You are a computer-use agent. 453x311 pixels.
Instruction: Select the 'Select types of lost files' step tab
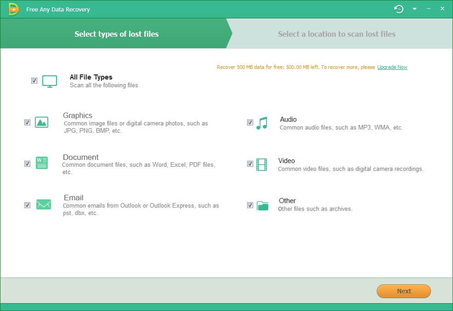pos(116,34)
